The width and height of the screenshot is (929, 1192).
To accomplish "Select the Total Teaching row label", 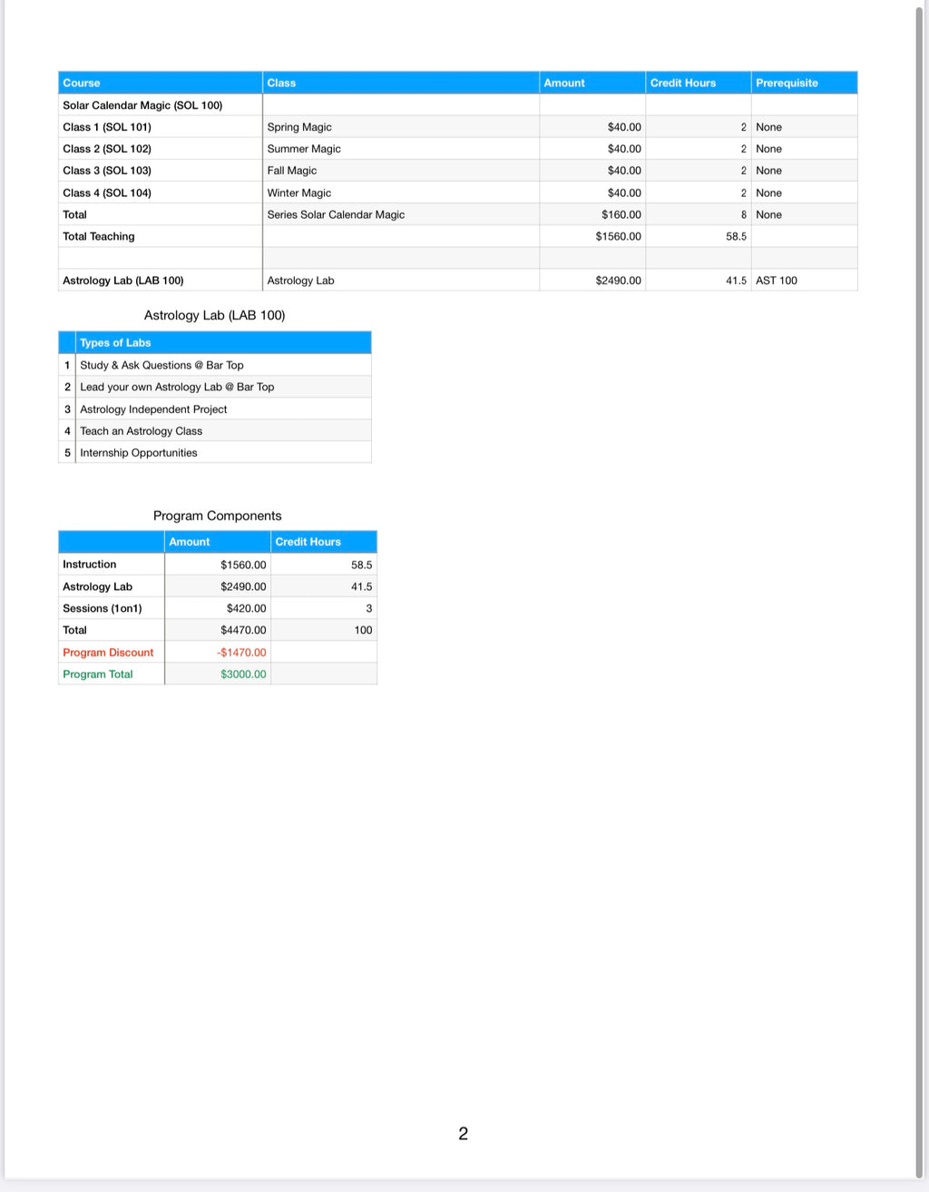I will (99, 236).
